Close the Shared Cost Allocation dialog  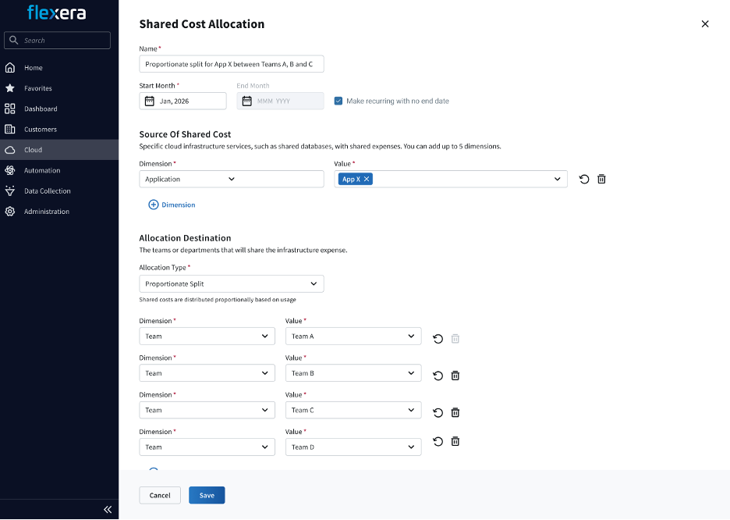[x=705, y=23]
